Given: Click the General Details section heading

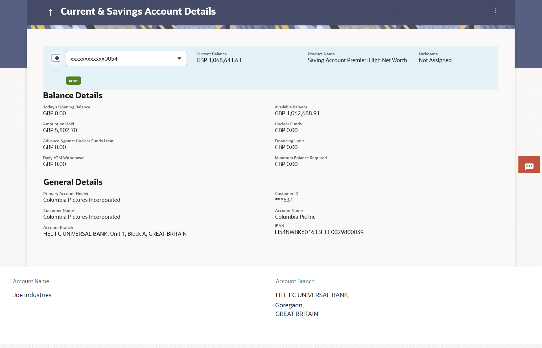Looking at the screenshot, I should point(73,182).
